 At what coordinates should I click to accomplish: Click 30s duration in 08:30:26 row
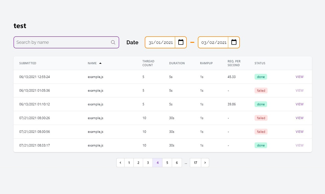(x=172, y=118)
